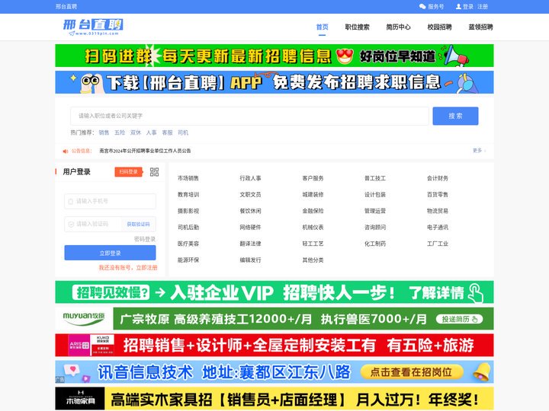The height and width of the screenshot is (411, 549).
Task: Open the 普工技工 category
Action: click(x=375, y=178)
